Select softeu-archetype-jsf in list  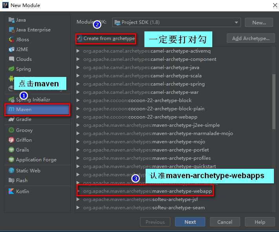(x=140, y=199)
